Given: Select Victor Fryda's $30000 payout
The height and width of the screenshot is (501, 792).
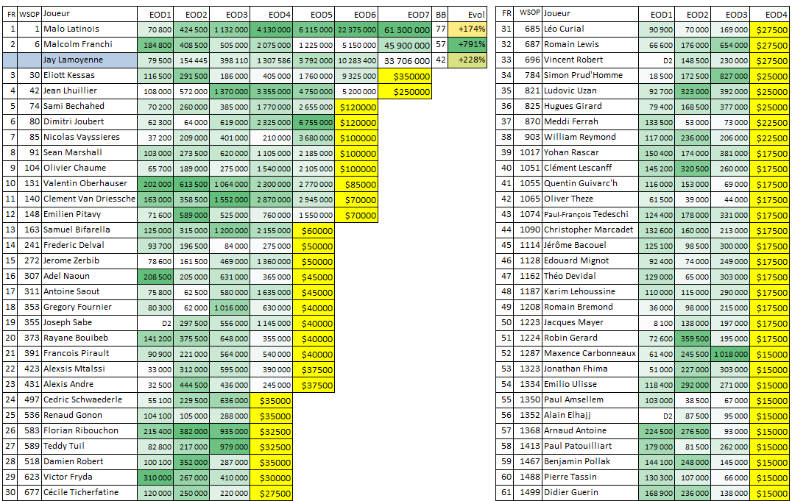Looking at the screenshot, I should 272,477.
